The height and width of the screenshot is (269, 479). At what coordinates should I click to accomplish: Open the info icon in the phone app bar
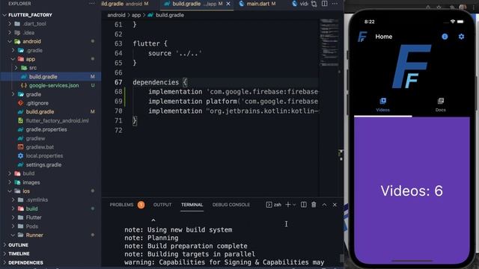click(x=445, y=37)
